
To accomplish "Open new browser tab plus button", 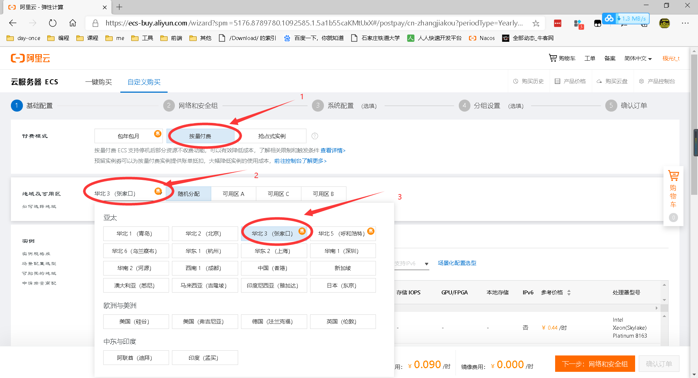I will (119, 7).
